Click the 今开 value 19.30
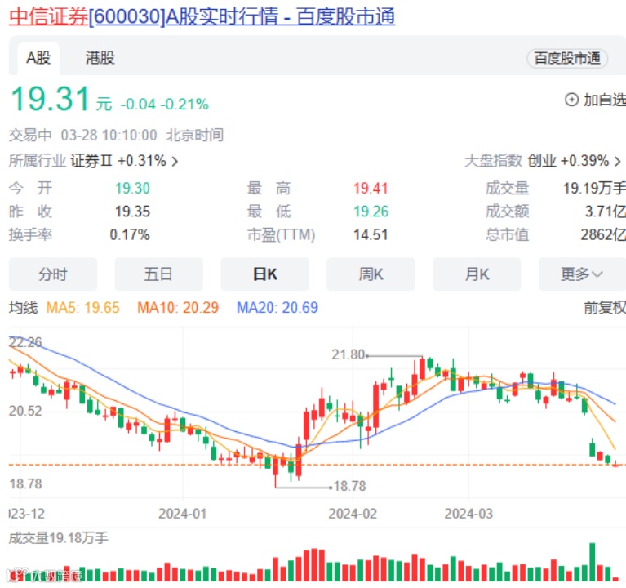 coord(132,188)
